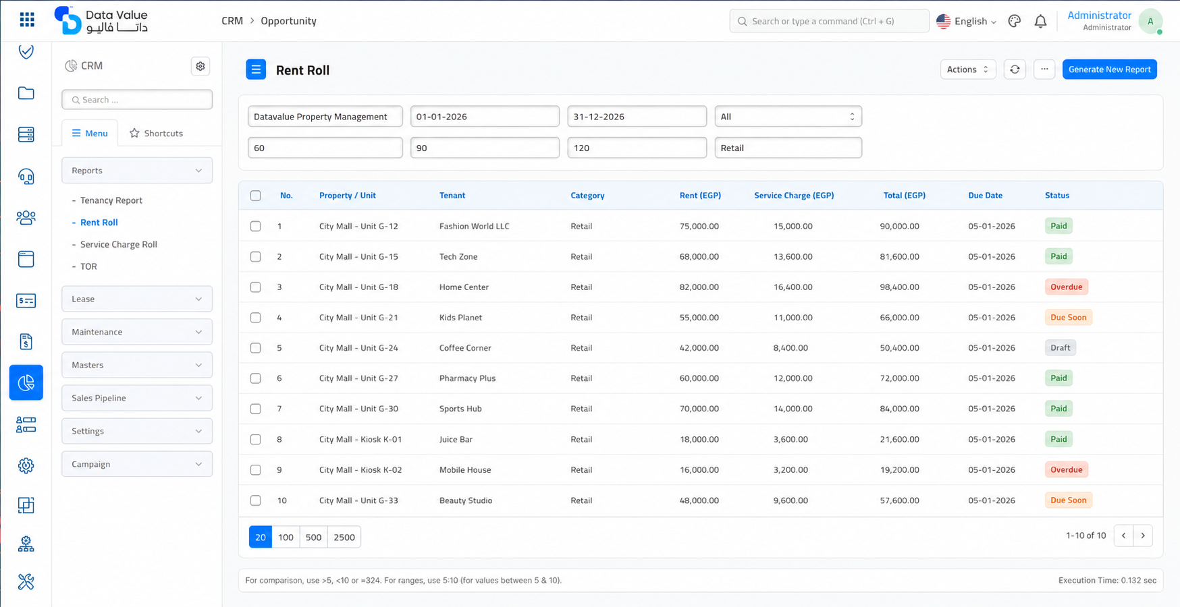
Task: Open the server stack sidebar module
Action: coord(26,134)
